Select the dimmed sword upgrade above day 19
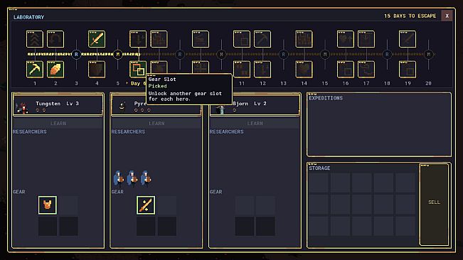The image size is (463, 260). [x=408, y=39]
